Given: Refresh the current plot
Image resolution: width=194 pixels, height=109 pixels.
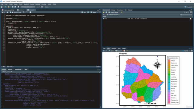Looking at the screenshot, I should click(192, 51).
